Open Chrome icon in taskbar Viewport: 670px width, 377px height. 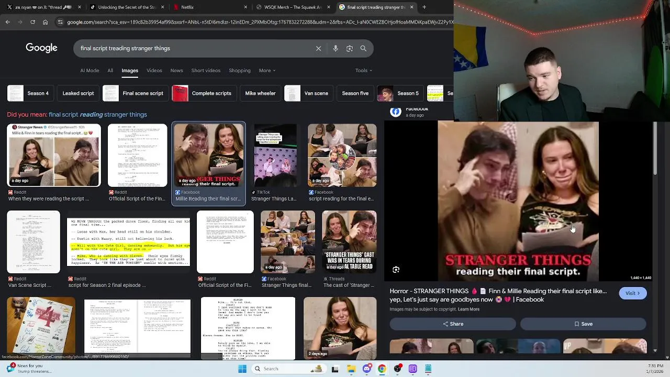382,369
